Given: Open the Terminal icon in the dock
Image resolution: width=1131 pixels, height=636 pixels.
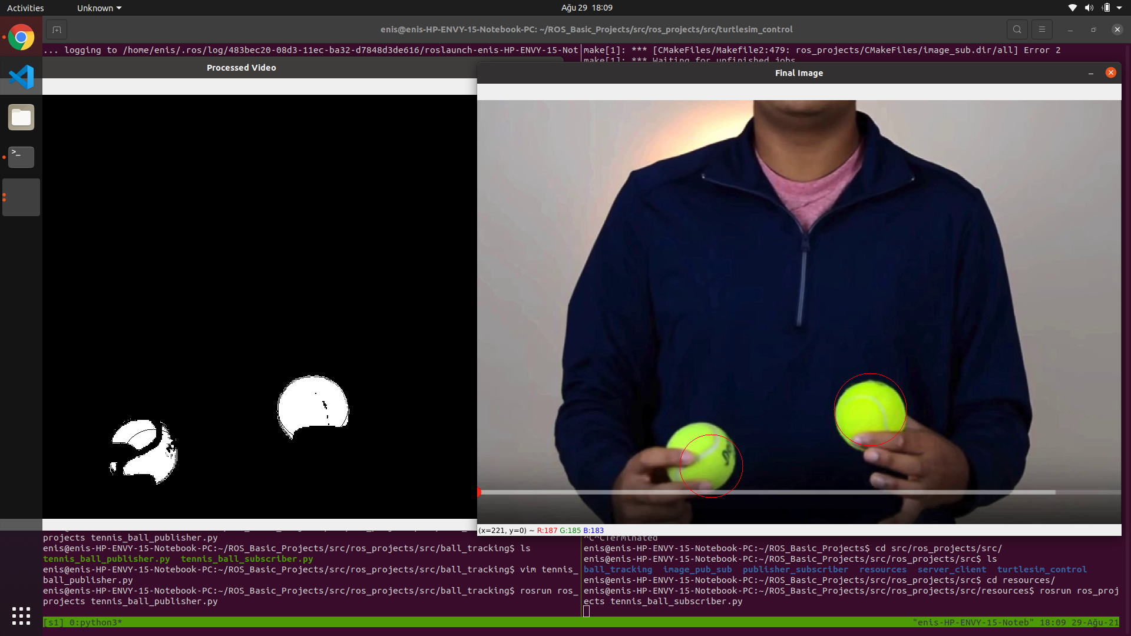Looking at the screenshot, I should pyautogui.click(x=21, y=157).
